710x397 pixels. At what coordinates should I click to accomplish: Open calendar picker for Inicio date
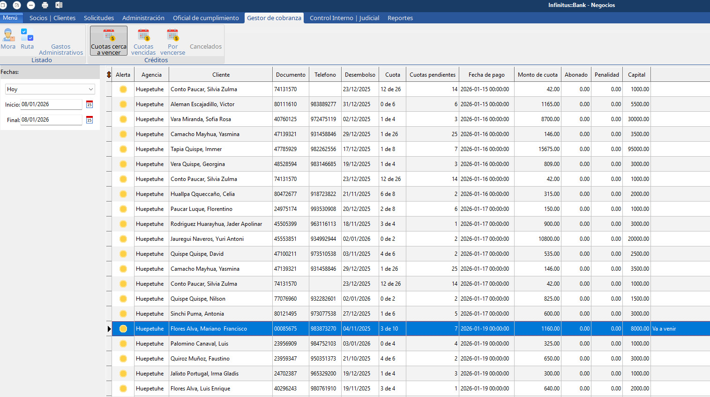coord(90,105)
